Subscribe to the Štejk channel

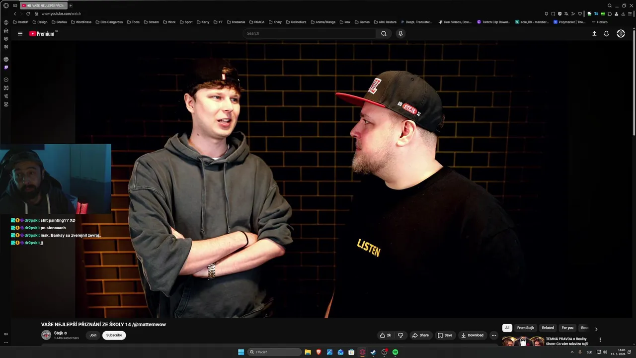click(114, 335)
